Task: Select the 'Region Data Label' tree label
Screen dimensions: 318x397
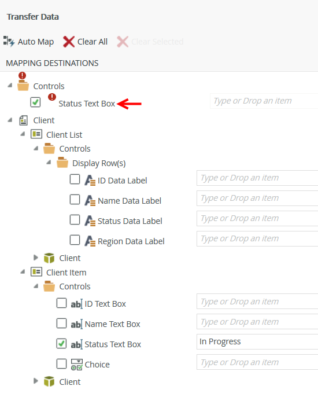Action: tap(131, 241)
